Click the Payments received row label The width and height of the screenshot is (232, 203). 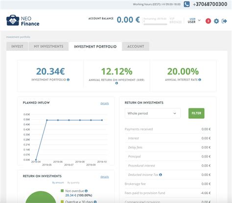139,129
